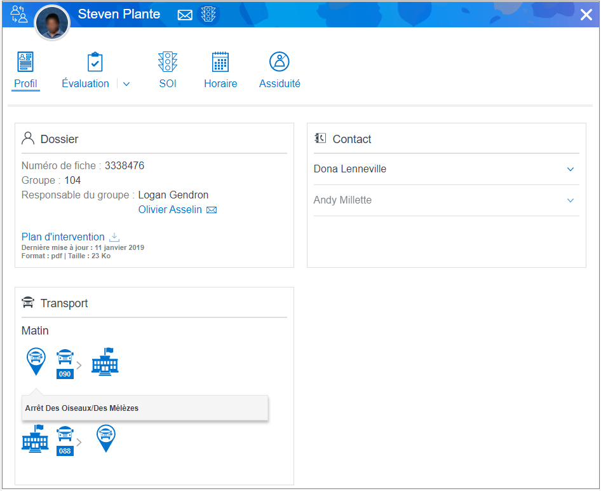The image size is (601, 491).
Task: Click the bus 090 icon
Action: (x=65, y=363)
